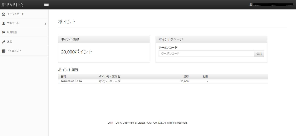Click the アカウント person icon in sidebar
Viewport: 296px width, 136px height.
pos(3,23)
